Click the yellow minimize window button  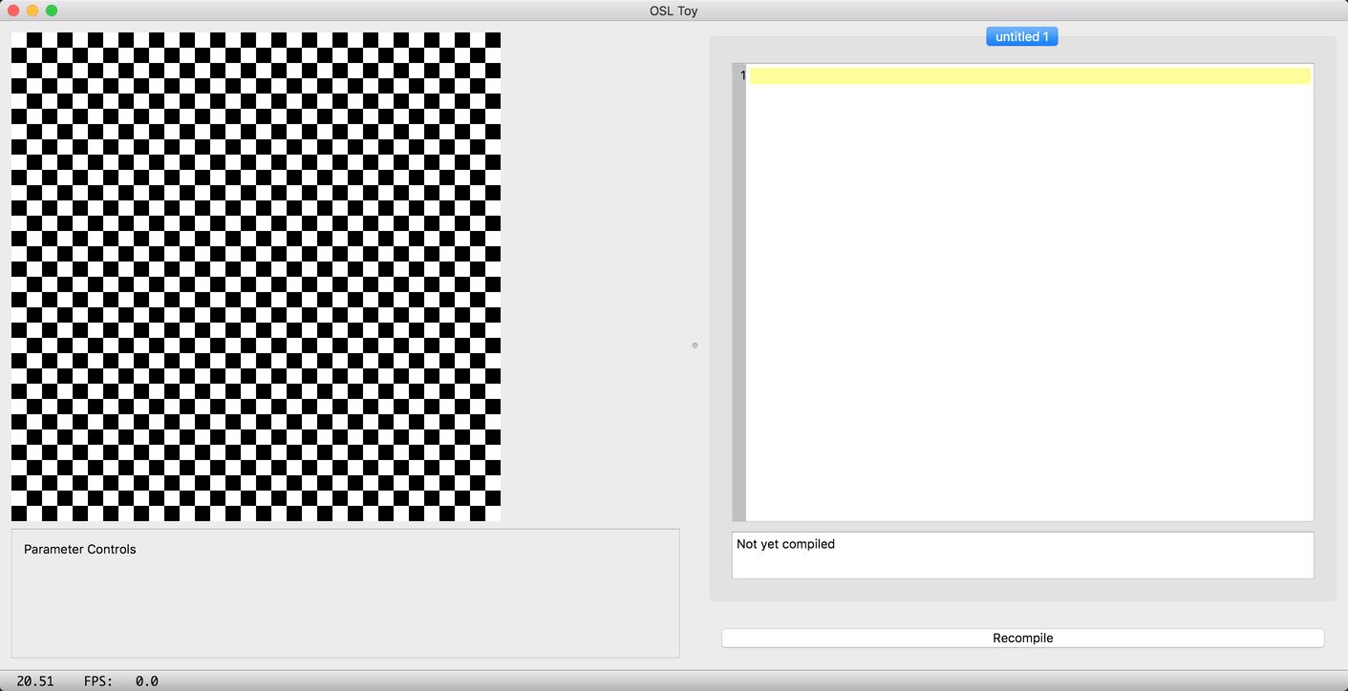coord(32,10)
